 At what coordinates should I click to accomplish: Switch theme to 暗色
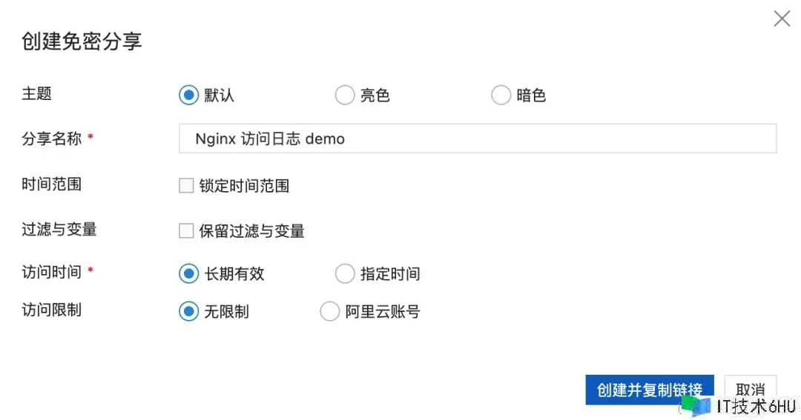[x=501, y=96]
